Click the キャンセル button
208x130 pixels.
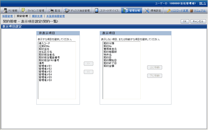point(198,21)
